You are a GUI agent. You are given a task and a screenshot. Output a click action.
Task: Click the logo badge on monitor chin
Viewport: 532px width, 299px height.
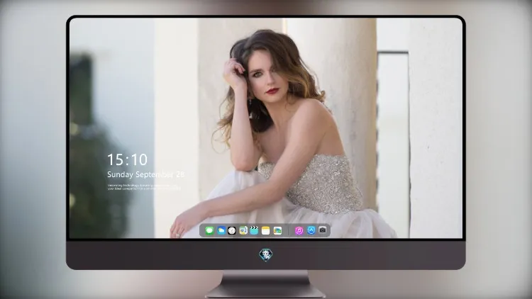coord(266,255)
